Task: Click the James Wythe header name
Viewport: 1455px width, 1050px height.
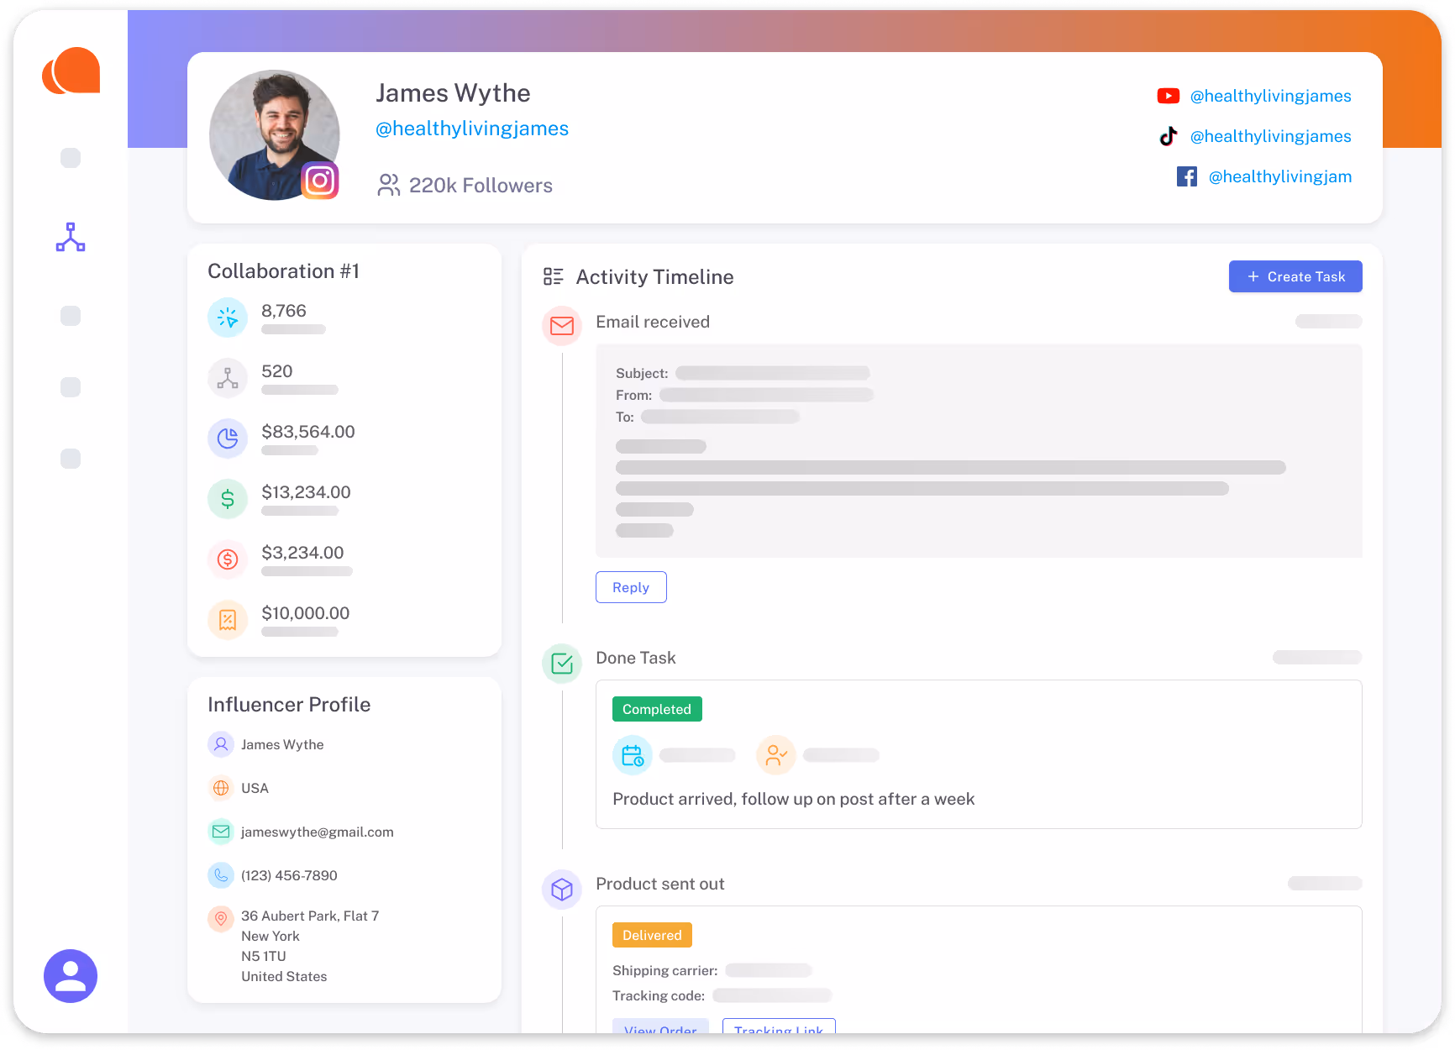Action: pos(453,93)
